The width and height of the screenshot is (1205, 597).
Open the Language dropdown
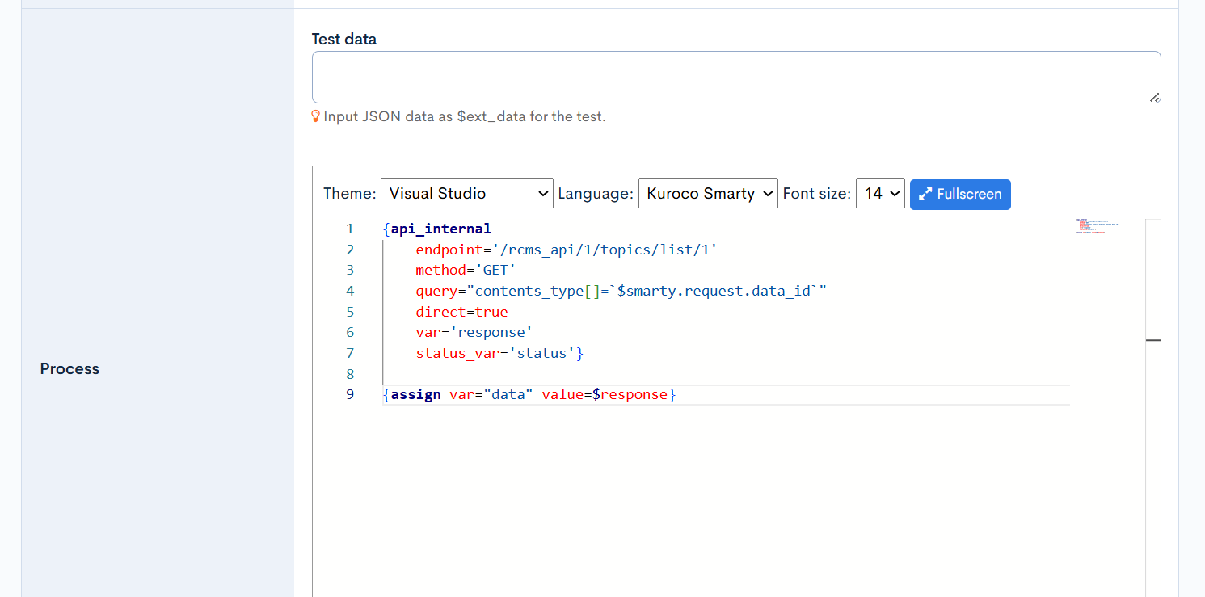tap(708, 193)
